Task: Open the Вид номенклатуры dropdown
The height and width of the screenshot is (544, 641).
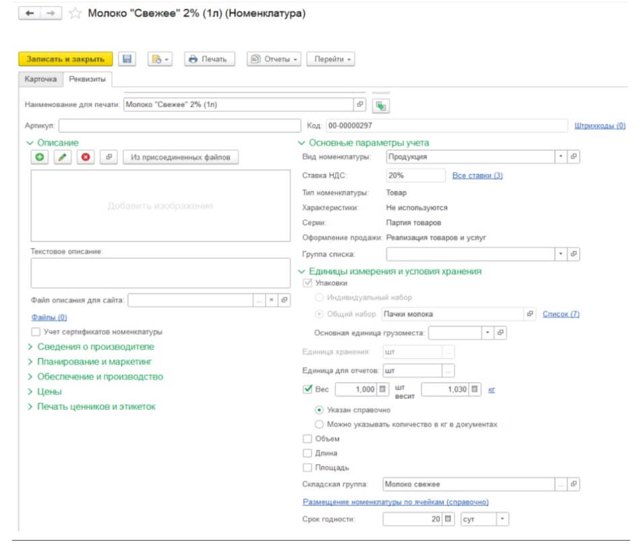Action: click(x=561, y=156)
